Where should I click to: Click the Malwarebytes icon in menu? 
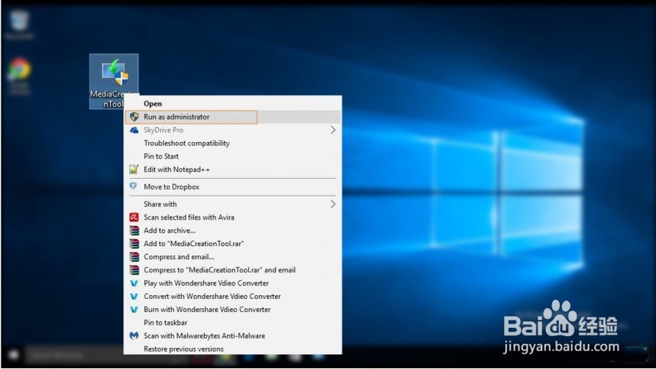(134, 335)
